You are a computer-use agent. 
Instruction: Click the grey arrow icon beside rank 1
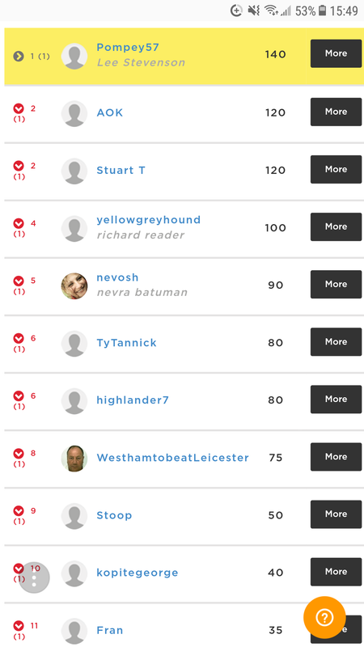pyautogui.click(x=19, y=56)
